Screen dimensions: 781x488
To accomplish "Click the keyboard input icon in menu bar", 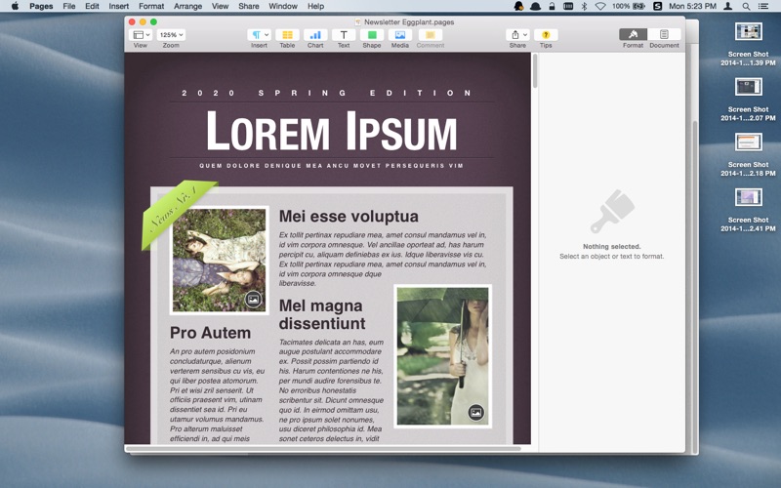I will point(568,6).
